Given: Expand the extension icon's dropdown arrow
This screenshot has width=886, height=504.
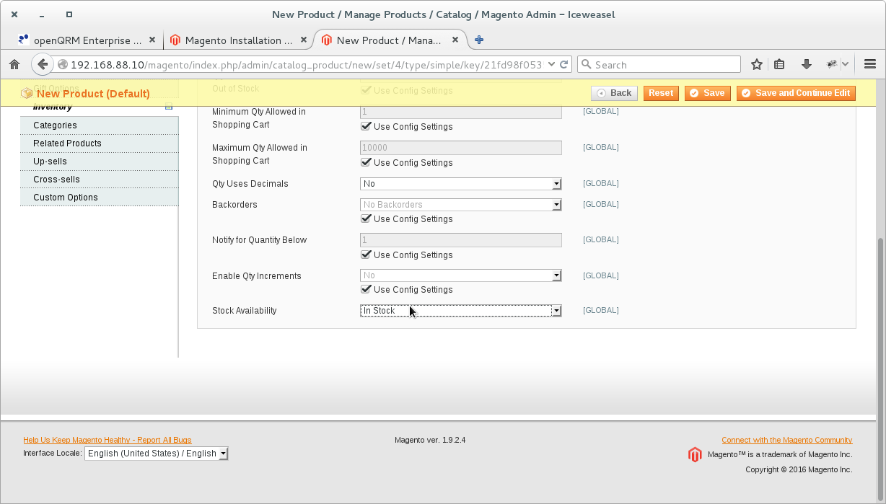Looking at the screenshot, I should [846, 65].
